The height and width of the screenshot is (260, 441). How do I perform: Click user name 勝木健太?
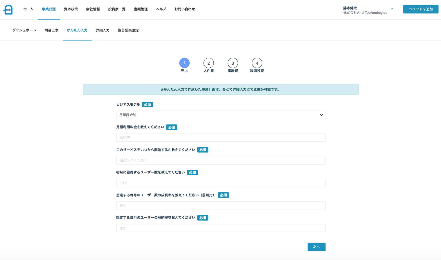point(350,8)
